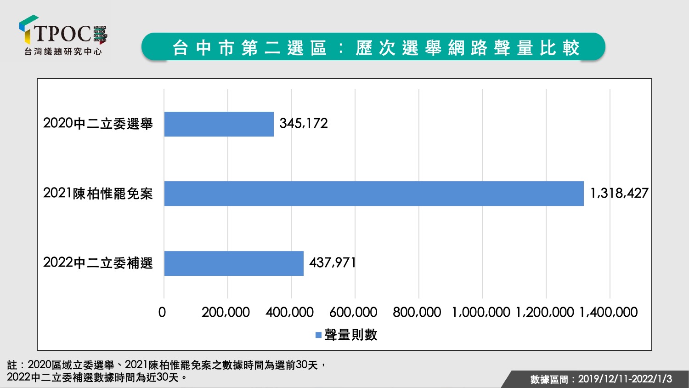Select the 2021陳柏惟罷免案 bar
Viewport: 689px width, 388px height.
[374, 194]
